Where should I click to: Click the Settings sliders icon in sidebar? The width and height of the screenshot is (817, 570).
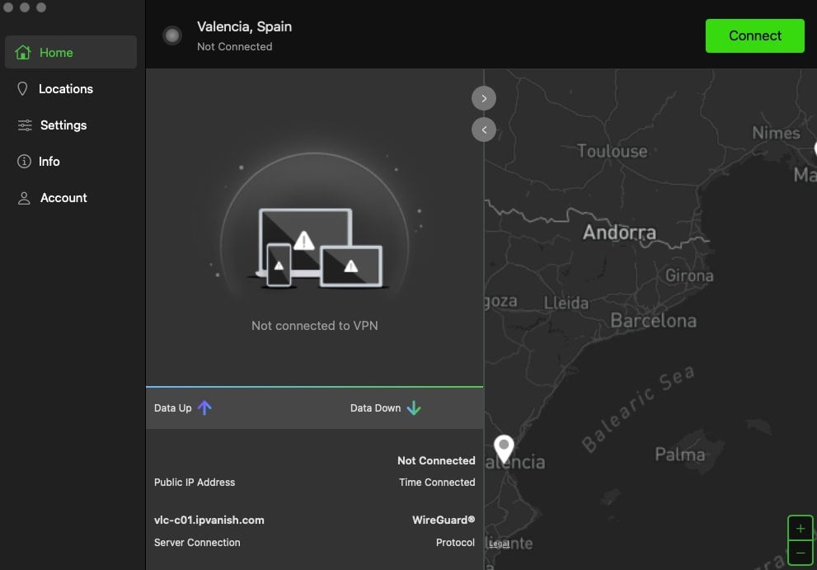24,125
